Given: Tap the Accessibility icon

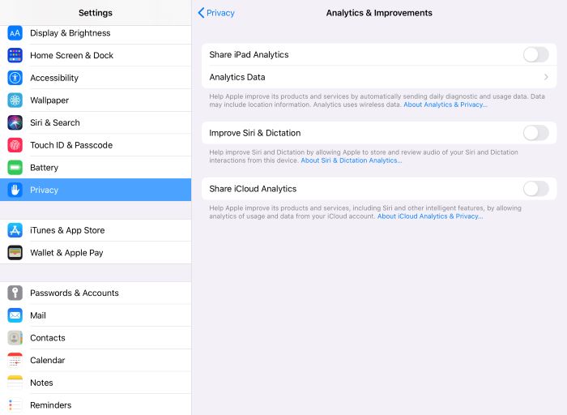Looking at the screenshot, I should tap(15, 78).
